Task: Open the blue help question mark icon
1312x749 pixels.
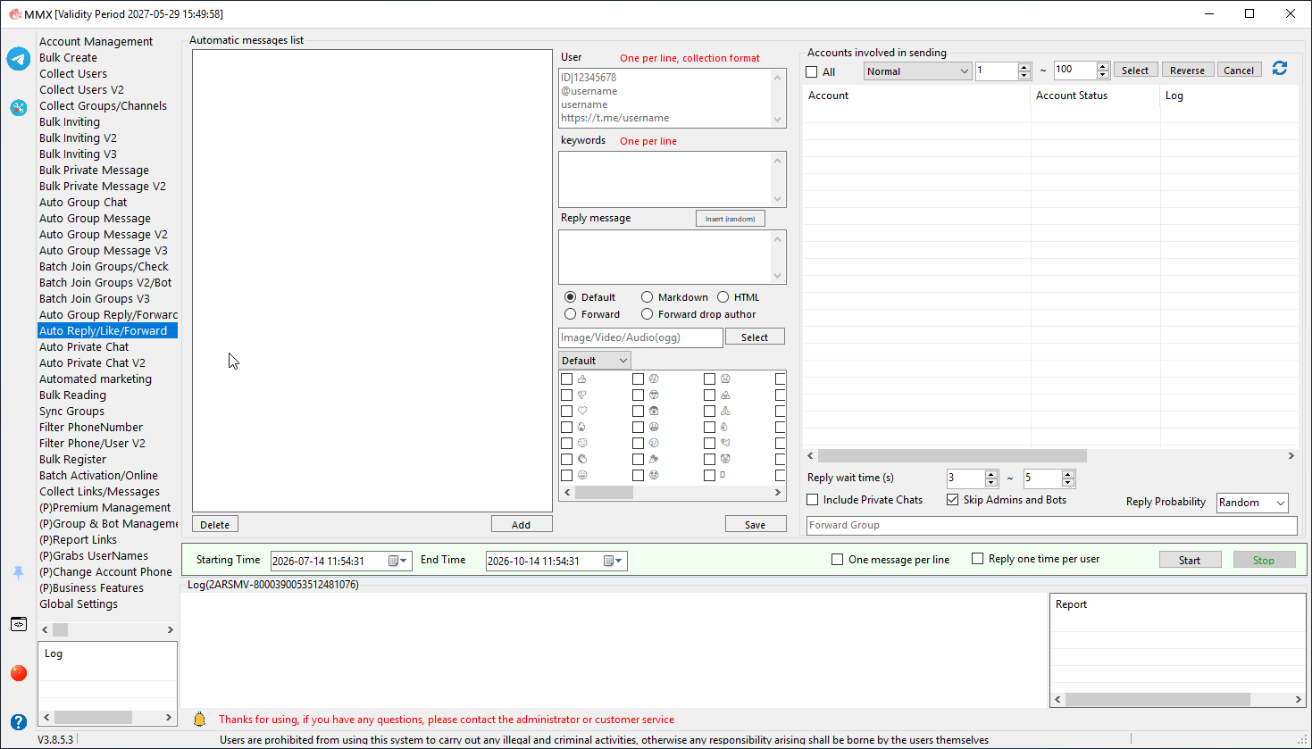Action: [19, 722]
